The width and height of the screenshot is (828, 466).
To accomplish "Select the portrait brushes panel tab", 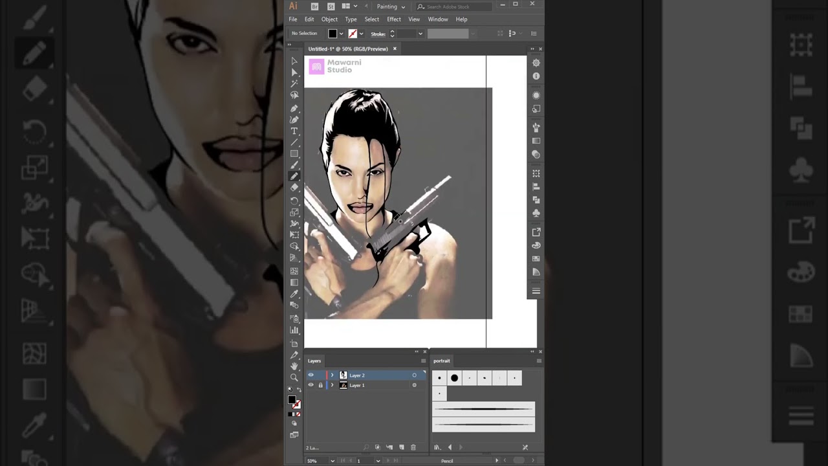I will (442, 361).
